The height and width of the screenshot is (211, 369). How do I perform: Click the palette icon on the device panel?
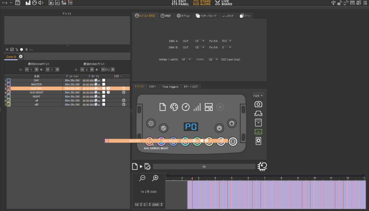(174, 107)
